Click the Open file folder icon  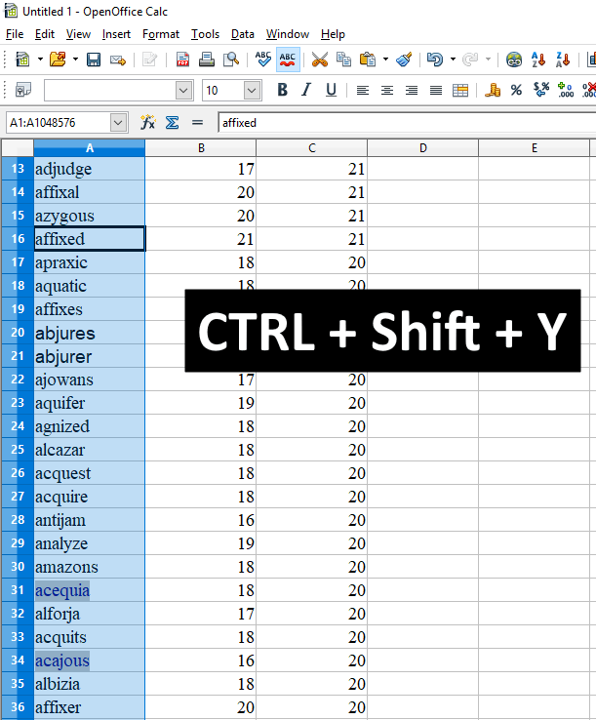58,60
